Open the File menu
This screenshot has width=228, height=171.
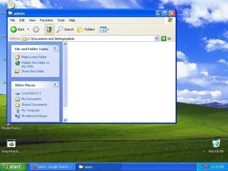click(x=13, y=20)
